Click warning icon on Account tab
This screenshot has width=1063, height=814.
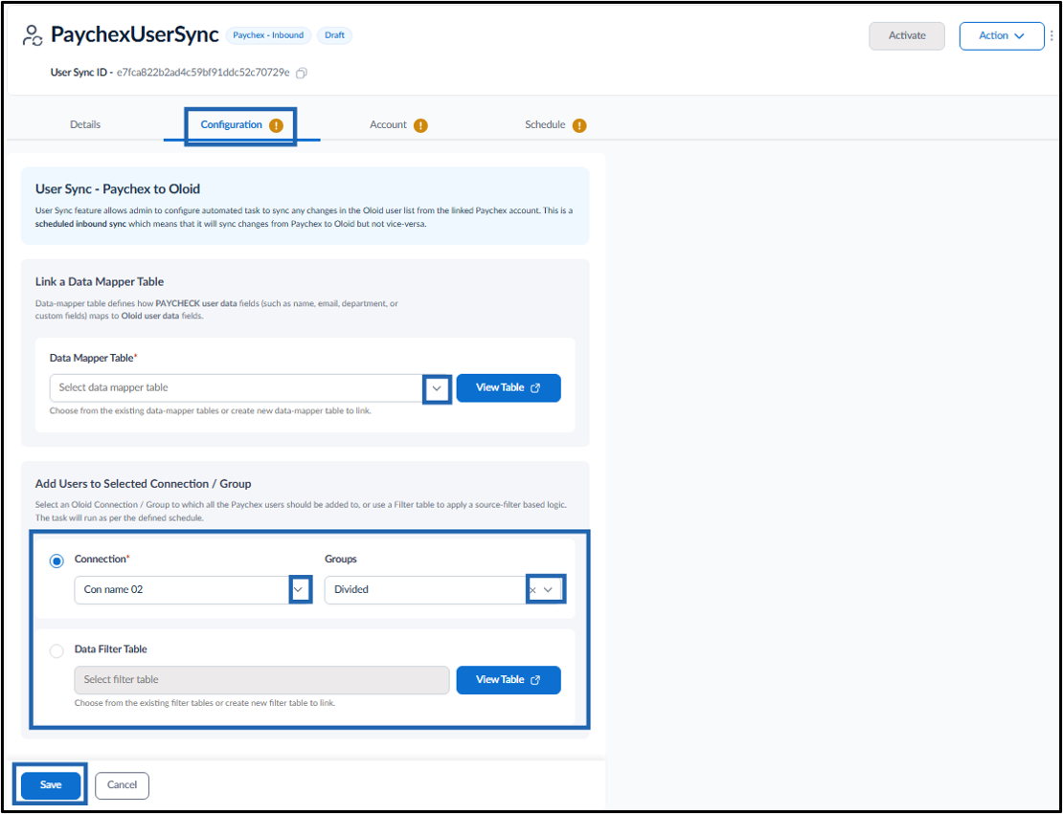click(x=421, y=125)
